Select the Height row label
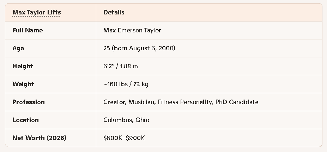The width and height of the screenshot is (327, 152). 23,66
